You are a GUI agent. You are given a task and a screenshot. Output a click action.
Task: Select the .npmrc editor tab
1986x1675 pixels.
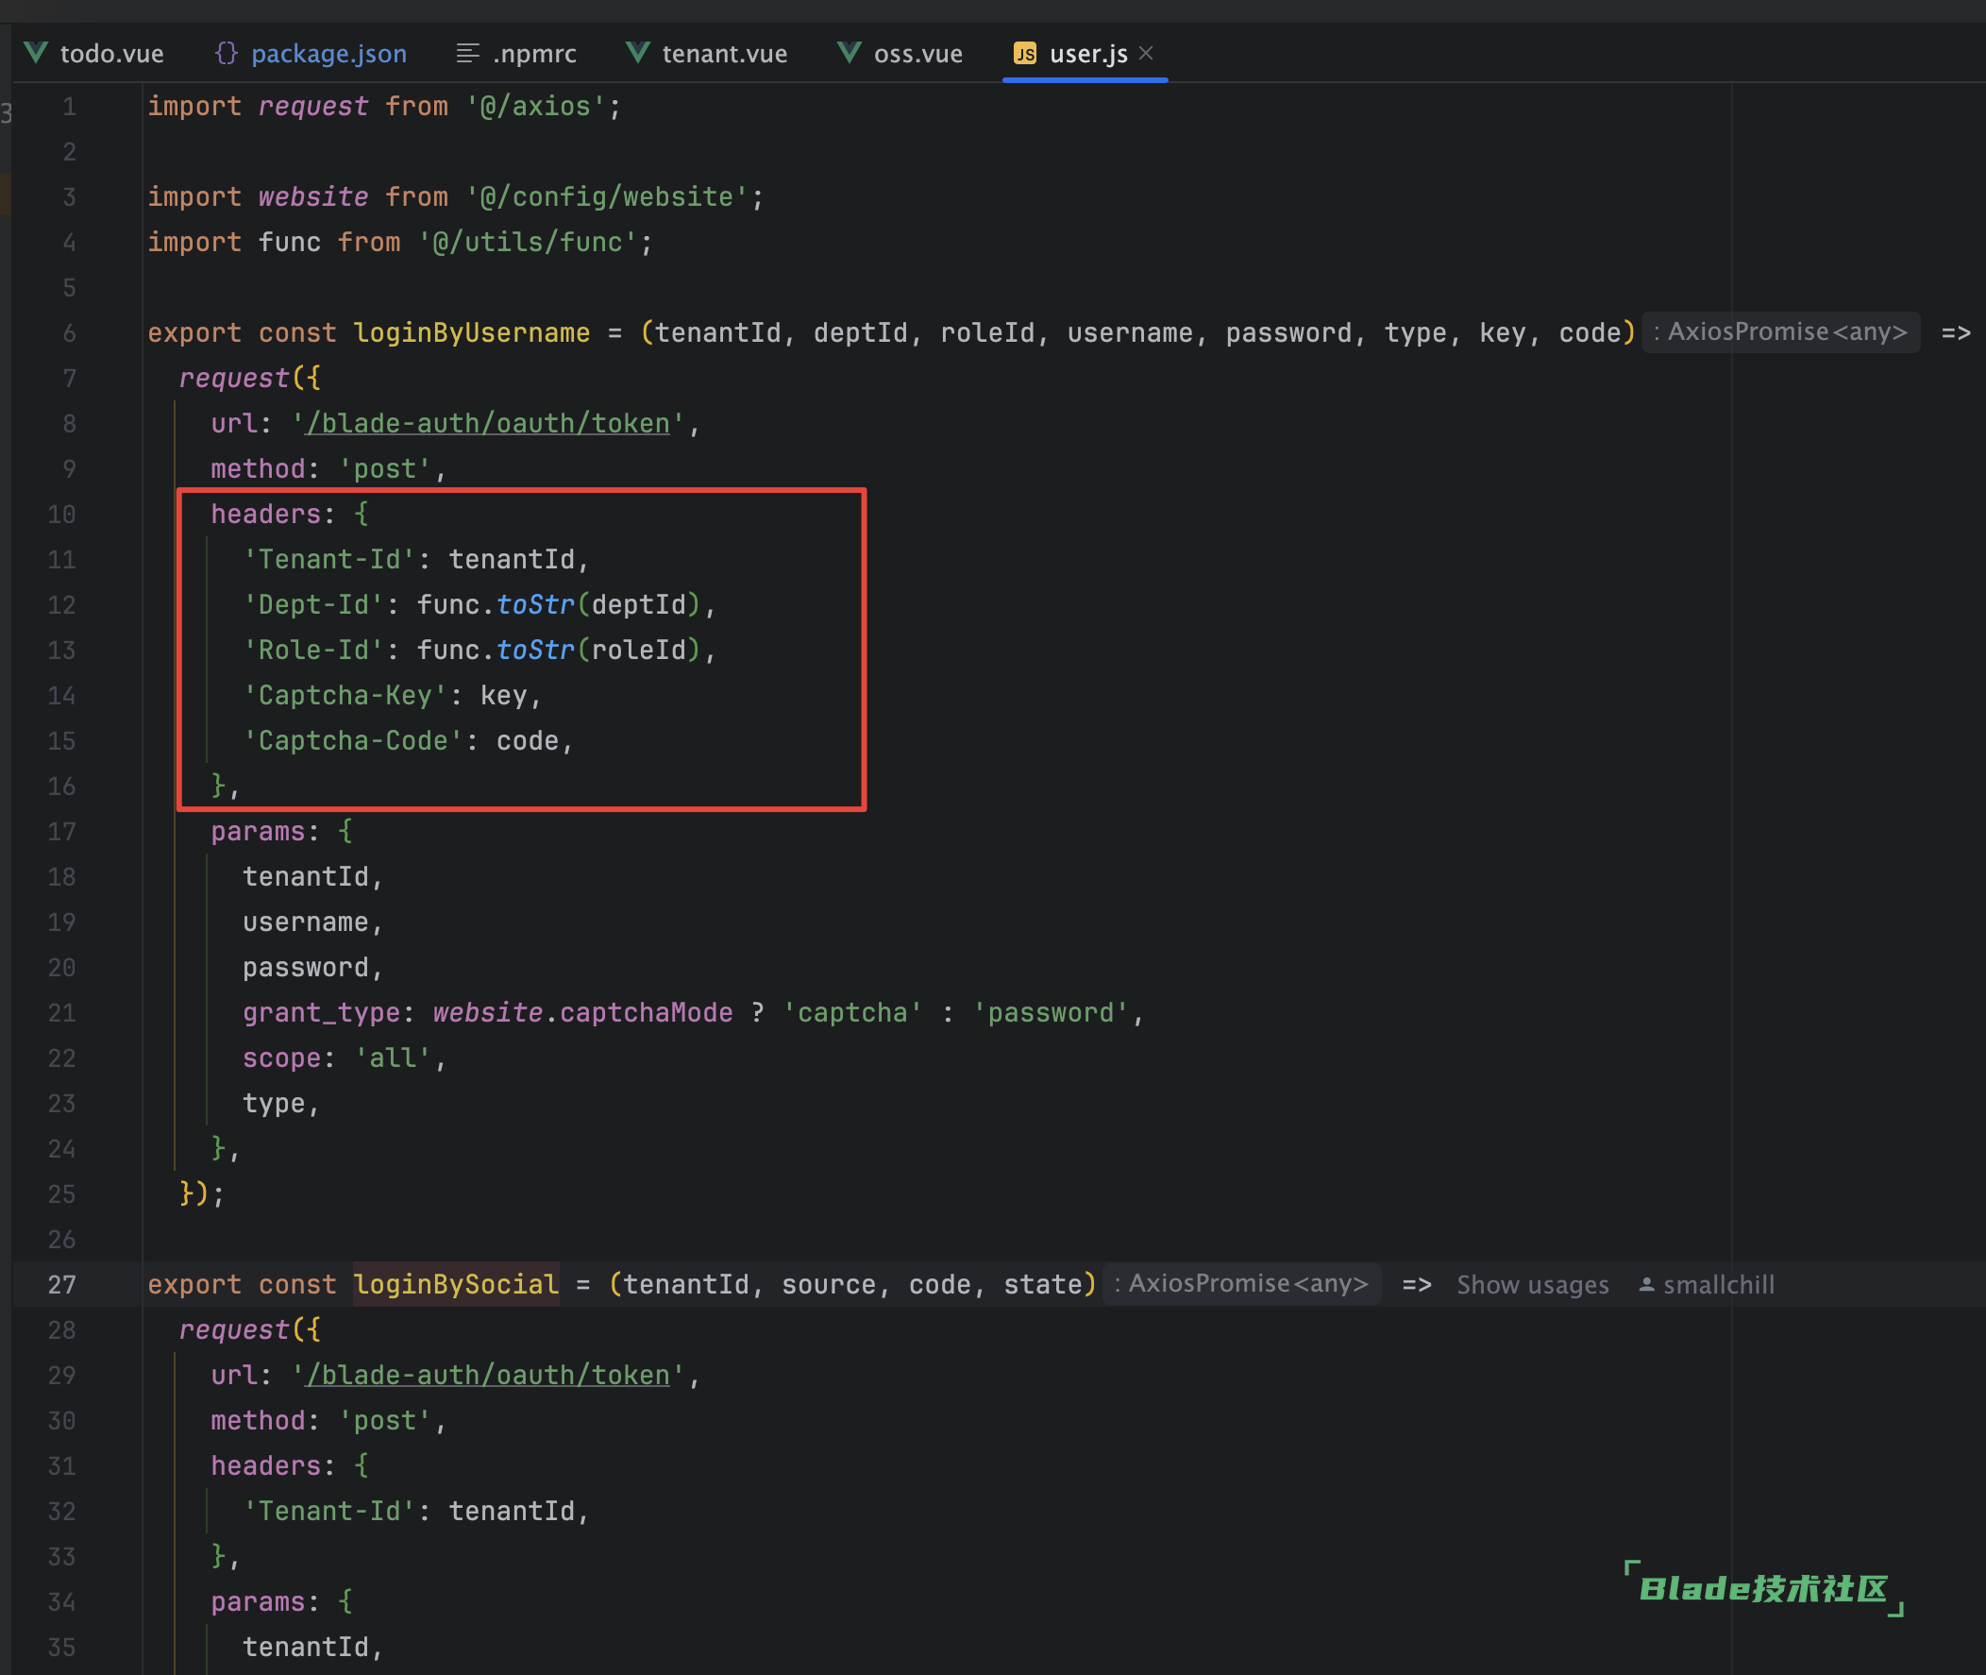(516, 53)
